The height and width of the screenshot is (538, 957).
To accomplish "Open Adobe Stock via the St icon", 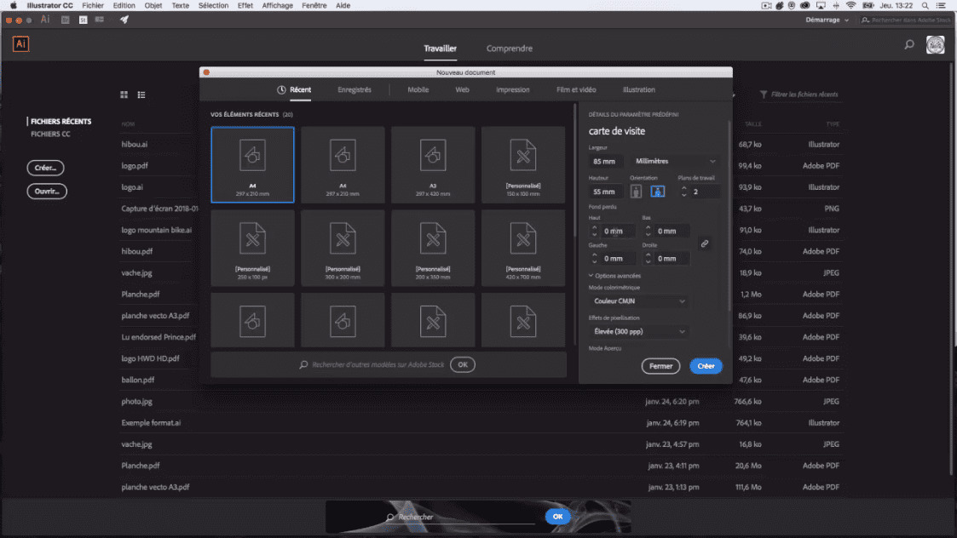I will (84, 20).
